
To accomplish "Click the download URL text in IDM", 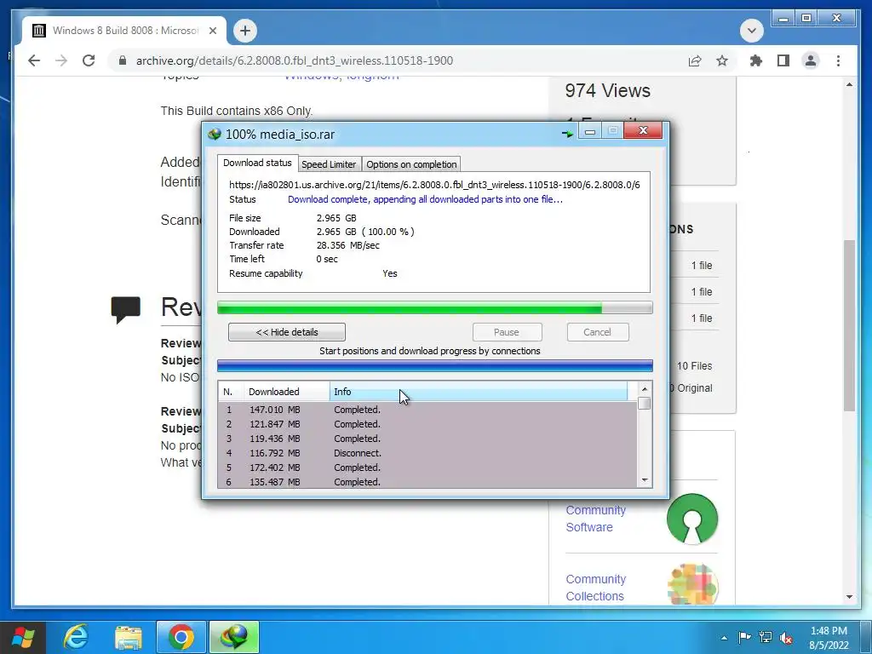I will pyautogui.click(x=434, y=185).
